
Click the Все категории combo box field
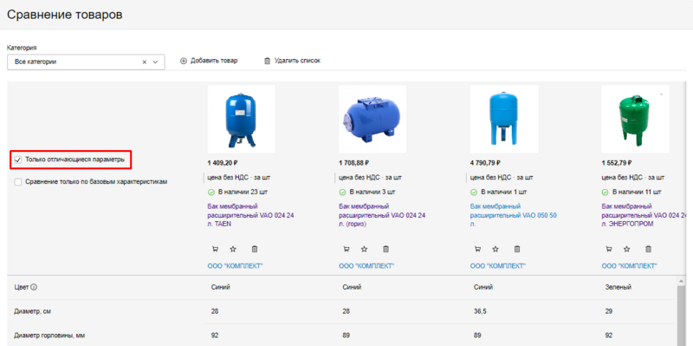[x=86, y=62]
